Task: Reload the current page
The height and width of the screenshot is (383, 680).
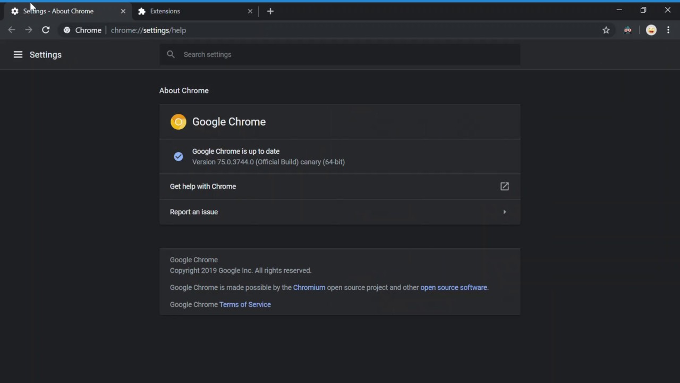Action: [46, 30]
